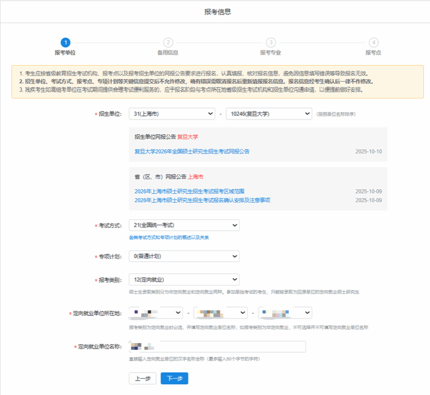430x395 pixels.
Task: Expand the 专项计划 0(普通计划) dropdown
Action: tap(184, 256)
